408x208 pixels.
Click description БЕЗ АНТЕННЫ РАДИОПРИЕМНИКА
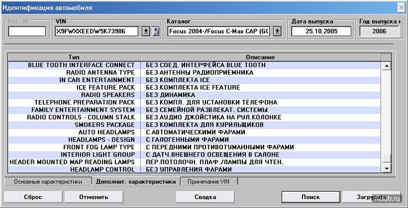click(199, 72)
